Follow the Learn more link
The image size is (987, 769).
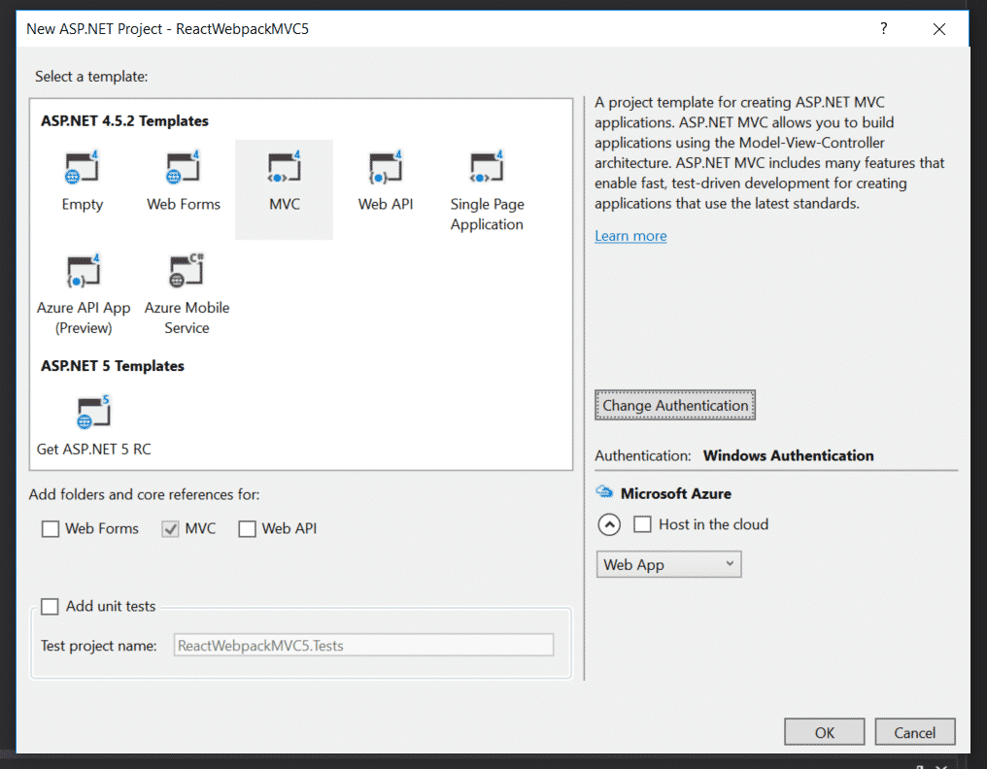pyautogui.click(x=630, y=236)
